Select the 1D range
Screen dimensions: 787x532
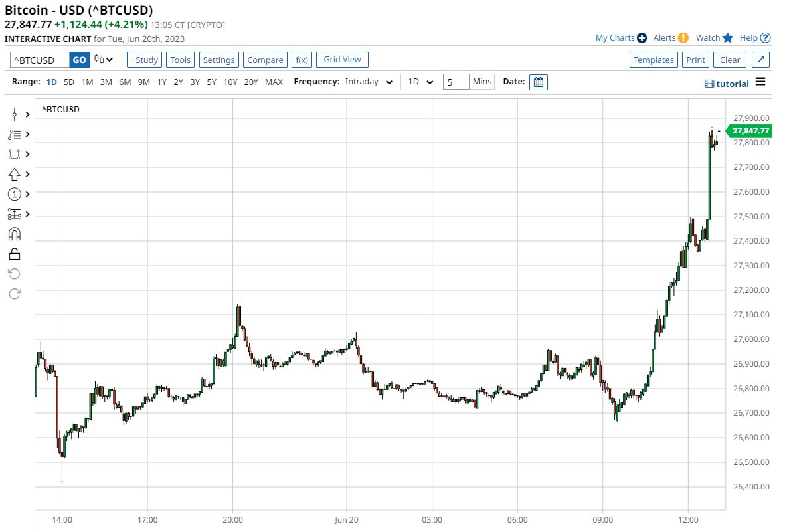pos(52,82)
